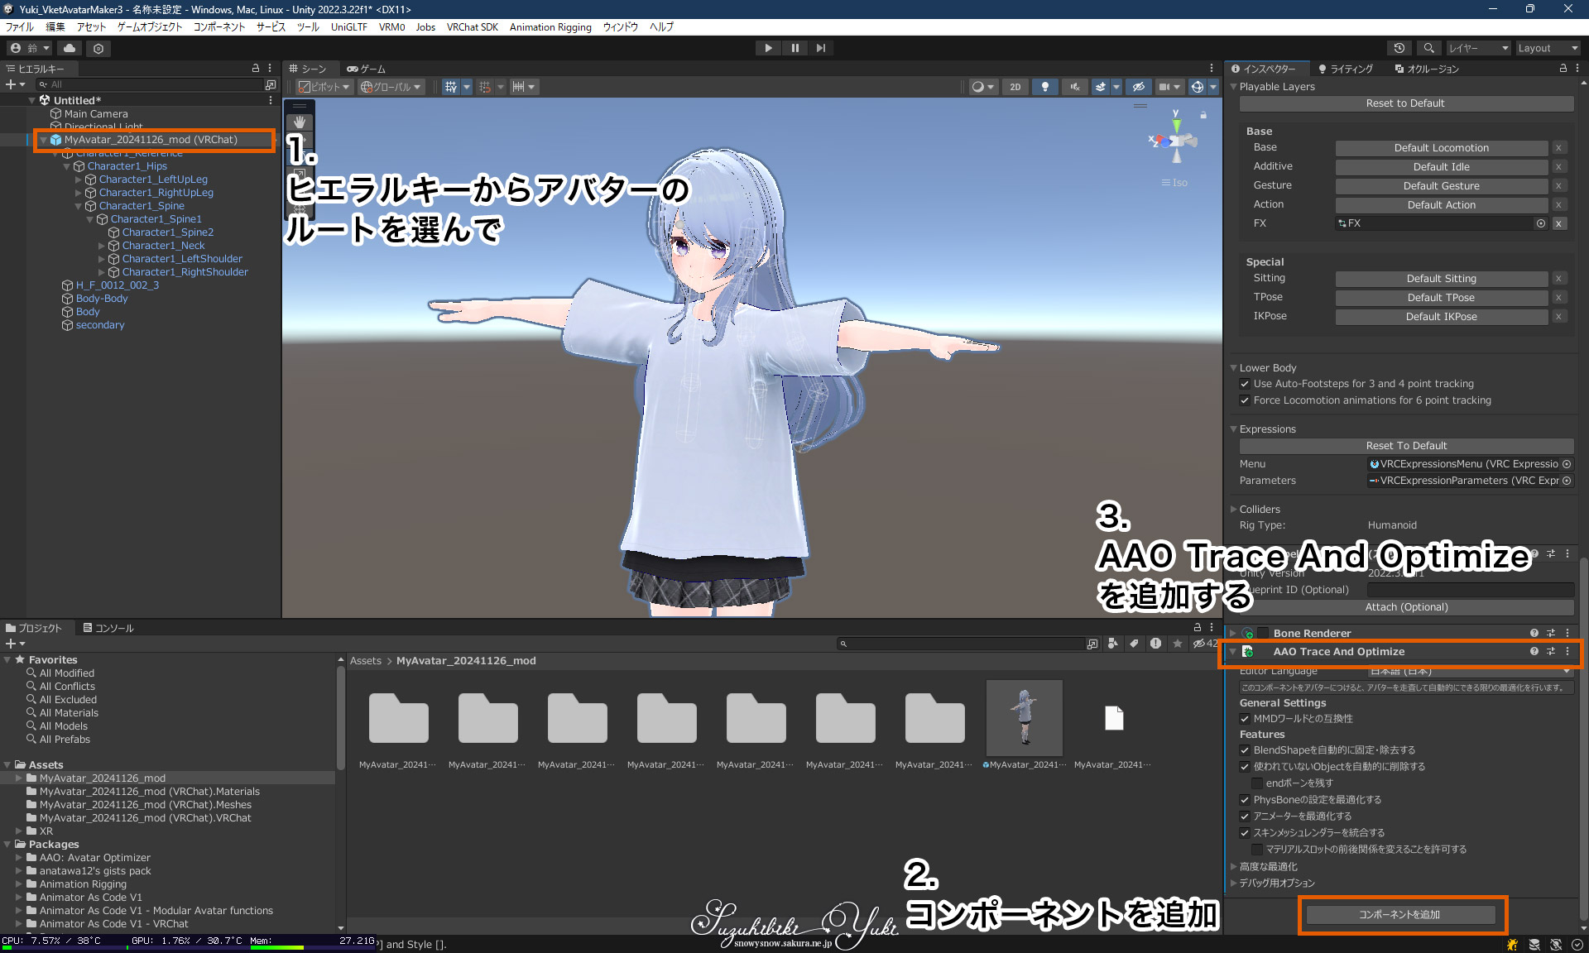Open the Undo History icon
The height and width of the screenshot is (953, 1589).
click(1399, 48)
